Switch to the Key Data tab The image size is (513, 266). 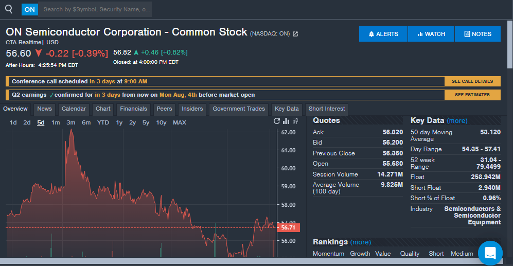coord(287,109)
